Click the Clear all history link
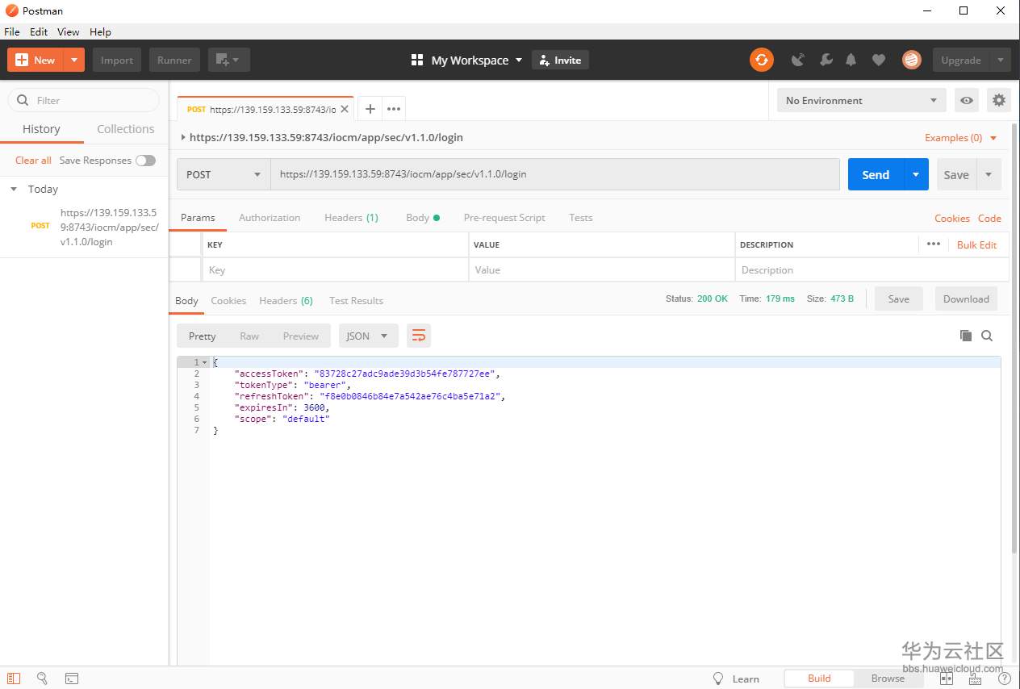 click(x=33, y=161)
